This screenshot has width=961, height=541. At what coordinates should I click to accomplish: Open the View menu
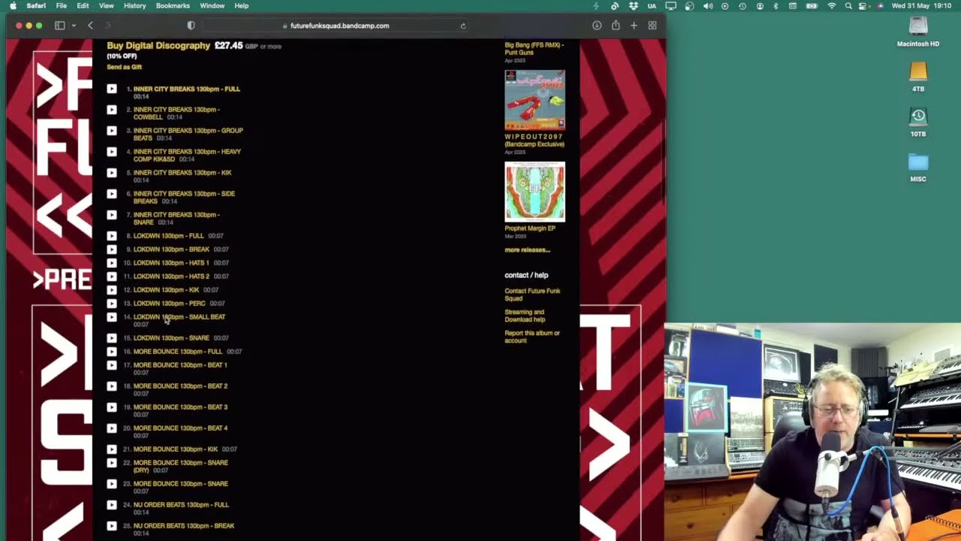coord(107,6)
